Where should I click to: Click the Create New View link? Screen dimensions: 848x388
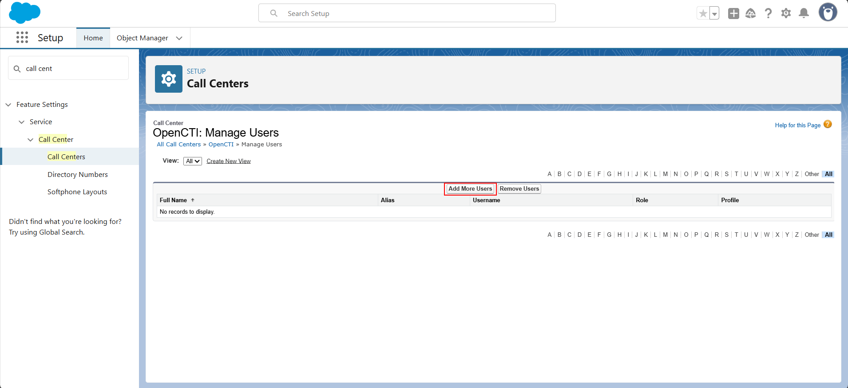tap(229, 161)
